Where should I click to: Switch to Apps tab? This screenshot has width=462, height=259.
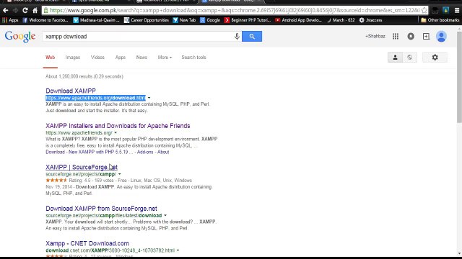pos(121,58)
